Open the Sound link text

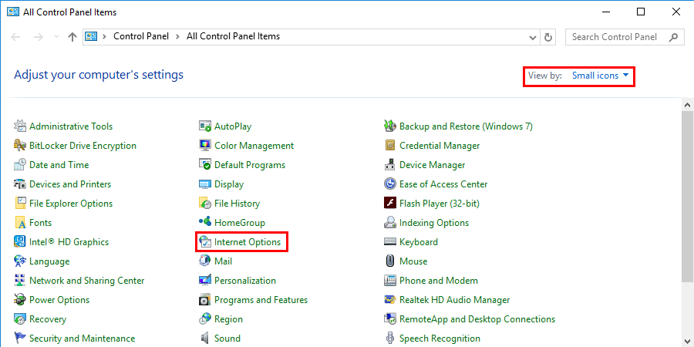click(x=227, y=339)
